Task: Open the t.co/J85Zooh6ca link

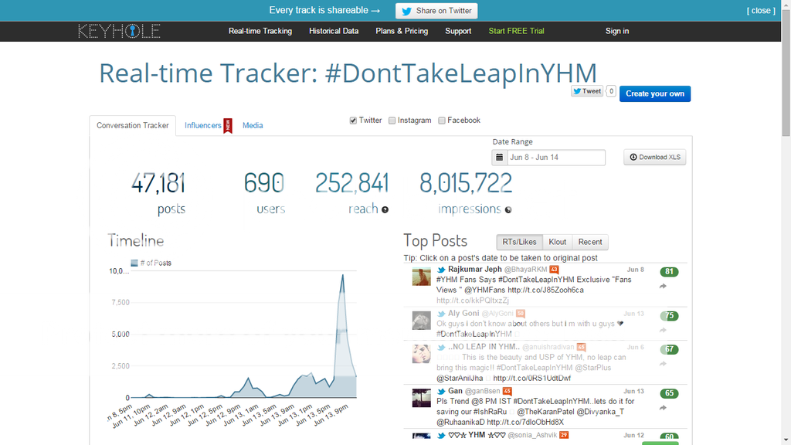Action: [x=545, y=290]
